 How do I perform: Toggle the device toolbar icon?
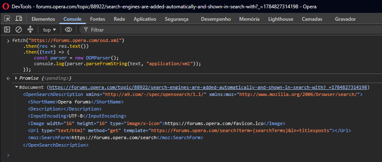coord(19,19)
